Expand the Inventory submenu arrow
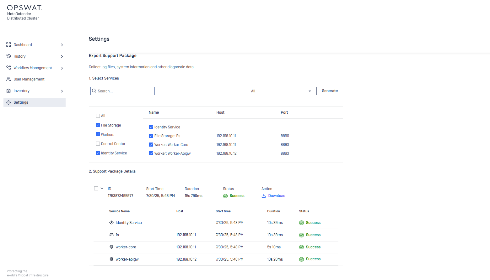490x280 pixels. tap(62, 91)
